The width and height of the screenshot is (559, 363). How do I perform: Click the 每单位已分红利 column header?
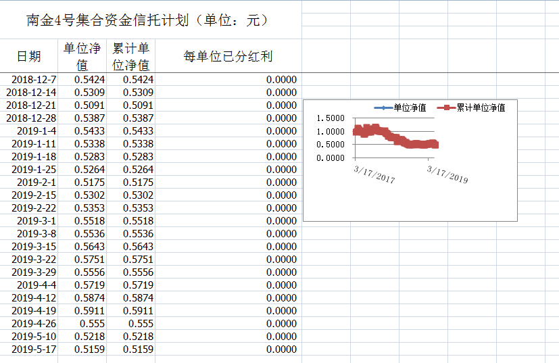point(228,56)
